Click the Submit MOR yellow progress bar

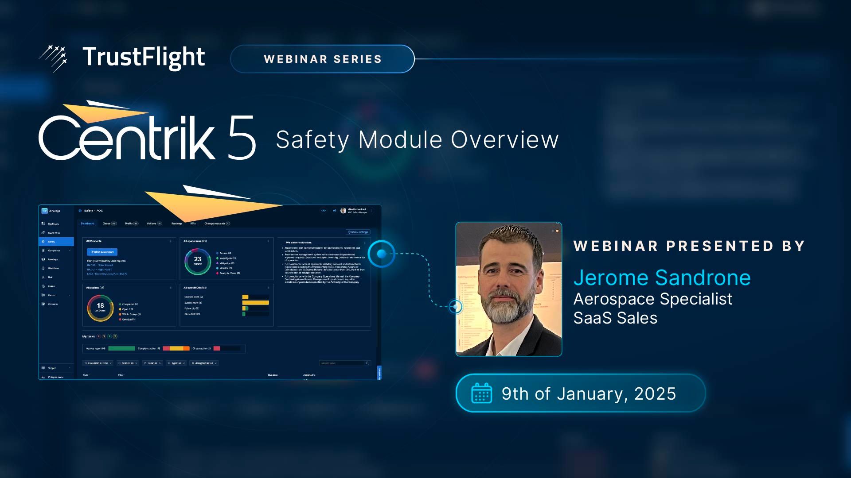tap(256, 303)
